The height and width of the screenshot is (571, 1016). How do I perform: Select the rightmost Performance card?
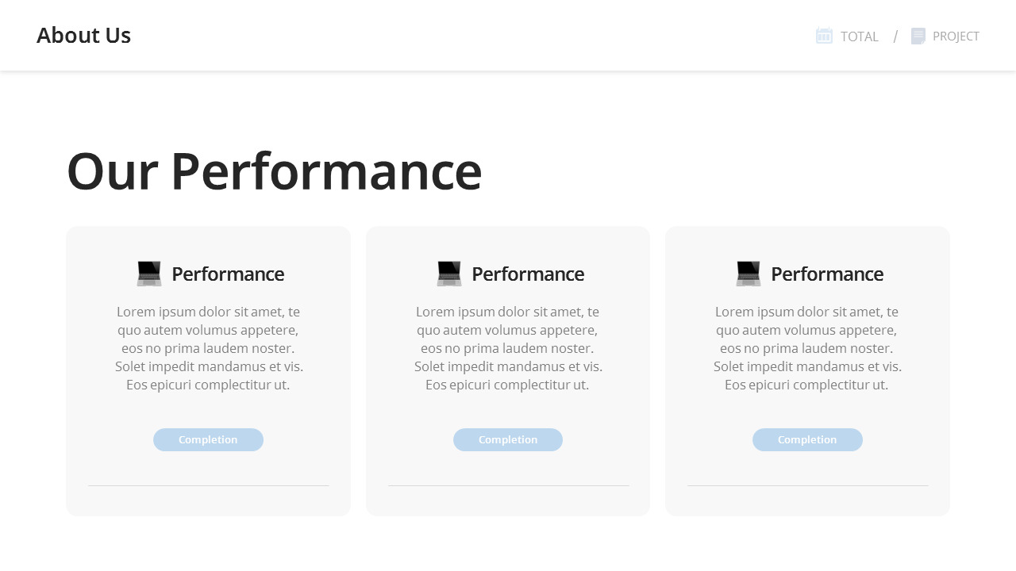pos(807,370)
